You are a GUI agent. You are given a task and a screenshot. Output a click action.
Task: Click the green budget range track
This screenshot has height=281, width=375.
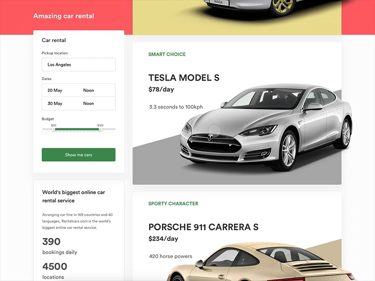77,129
